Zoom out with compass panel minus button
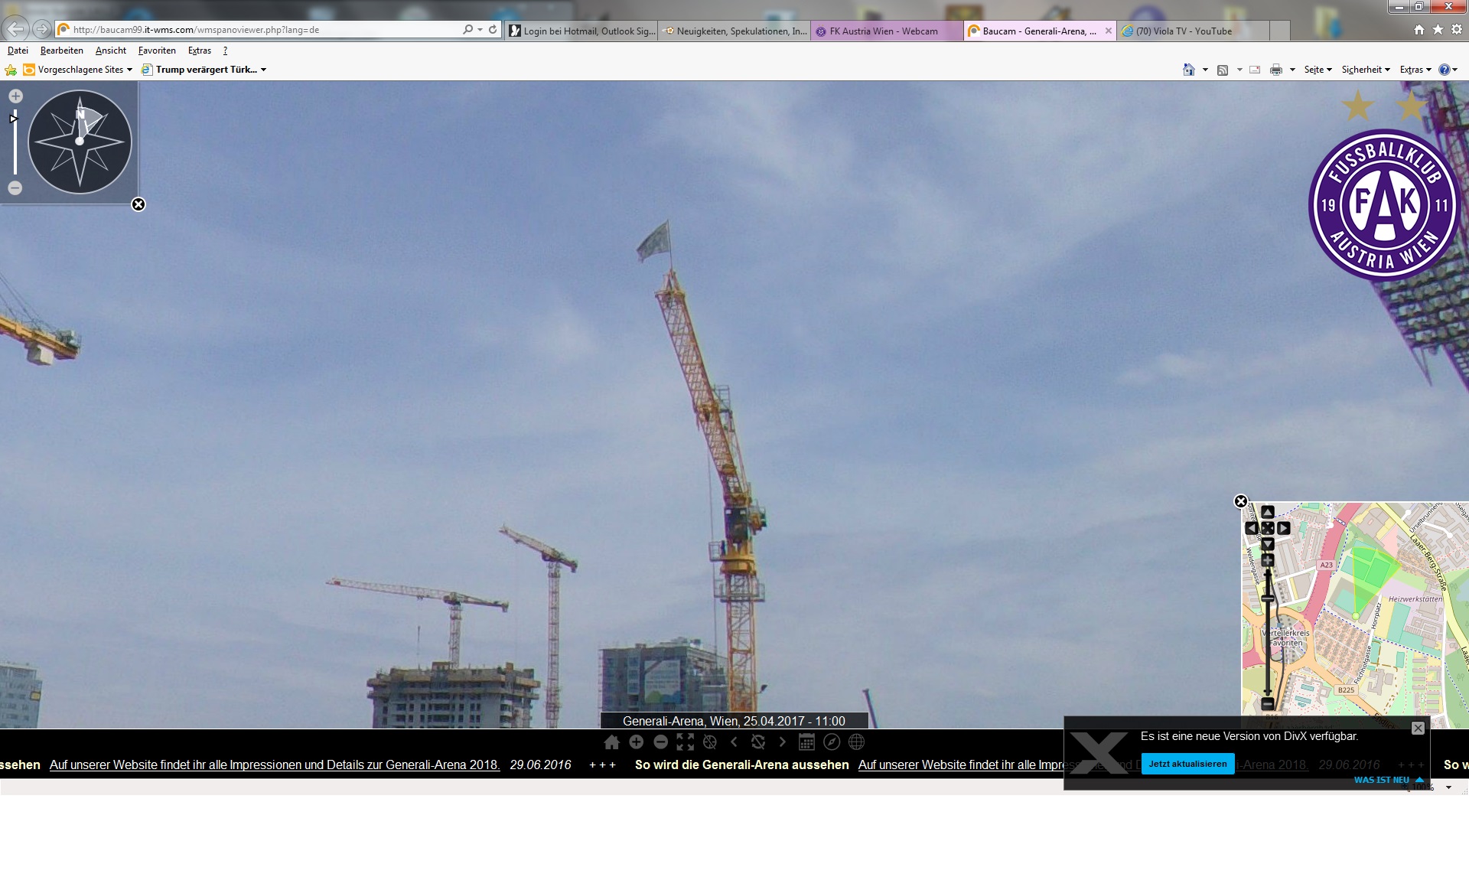Viewport: 1469px width, 877px height. coord(15,188)
